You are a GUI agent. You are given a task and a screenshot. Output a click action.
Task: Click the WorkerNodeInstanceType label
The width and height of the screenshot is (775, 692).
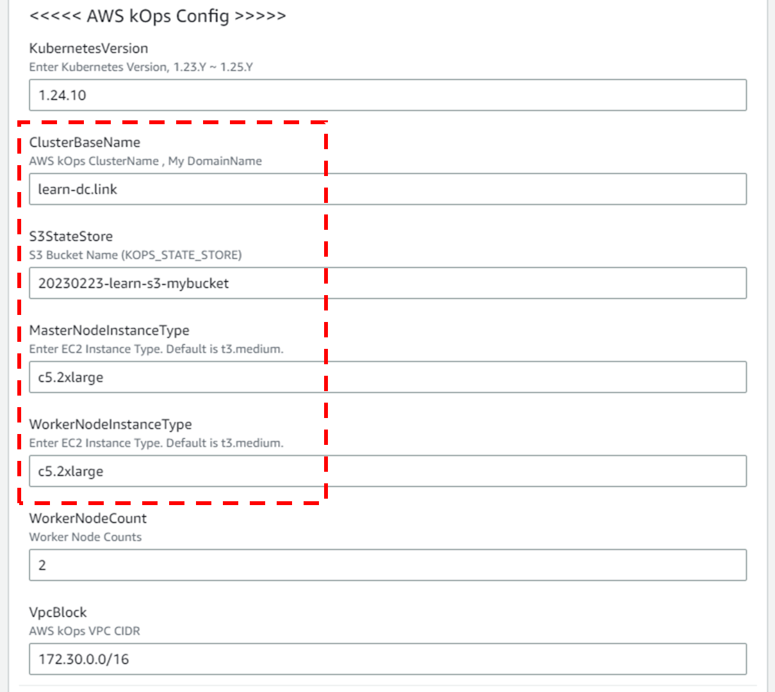click(110, 424)
